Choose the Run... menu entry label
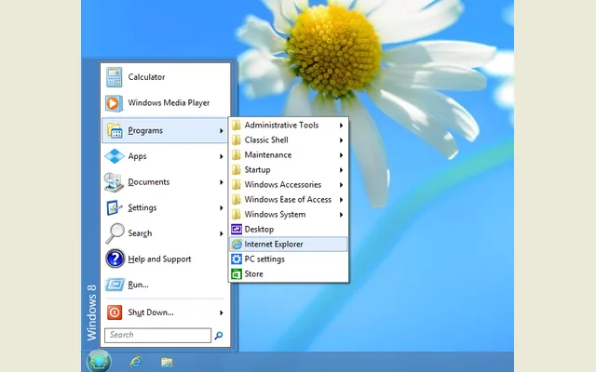 coord(138,285)
